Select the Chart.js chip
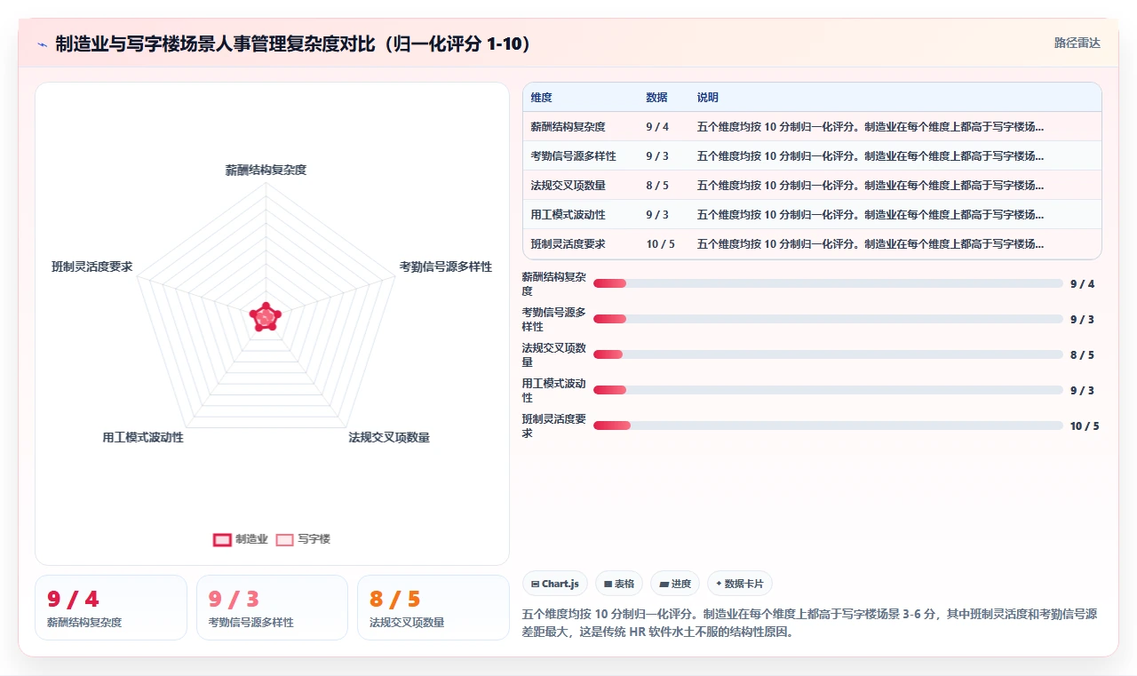This screenshot has height=676, width=1137. click(555, 584)
